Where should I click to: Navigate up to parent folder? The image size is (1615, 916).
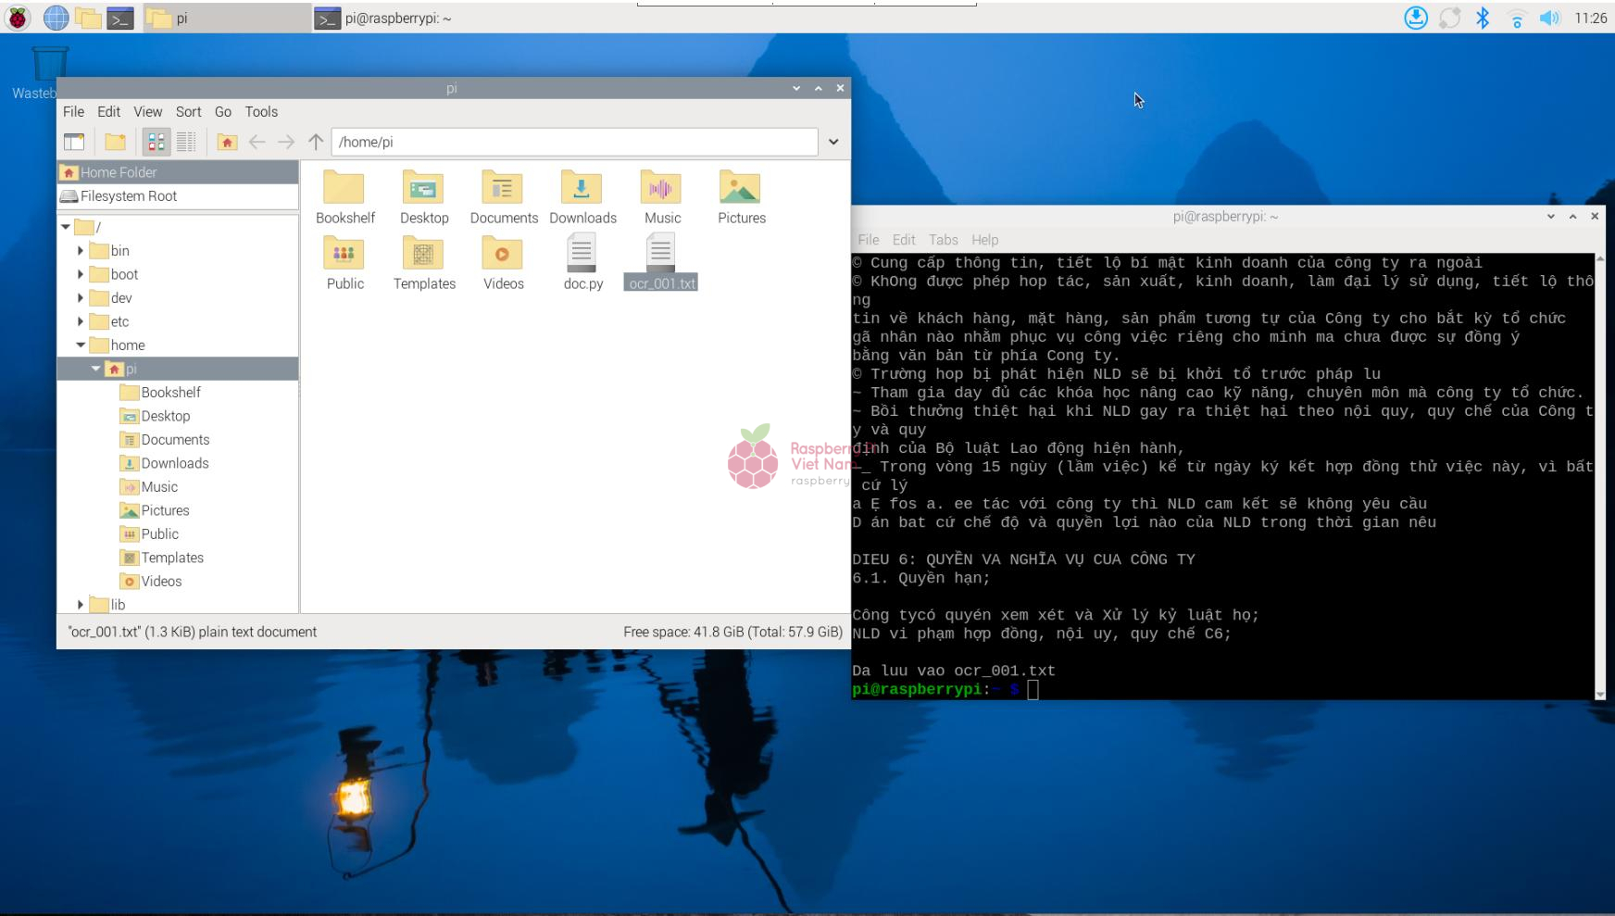pyautogui.click(x=316, y=142)
